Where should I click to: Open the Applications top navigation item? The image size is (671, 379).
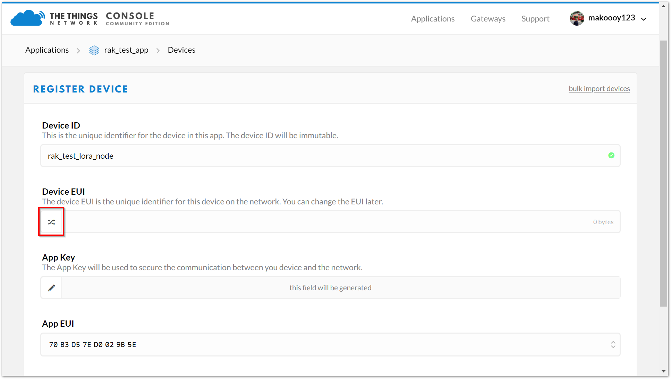433,19
